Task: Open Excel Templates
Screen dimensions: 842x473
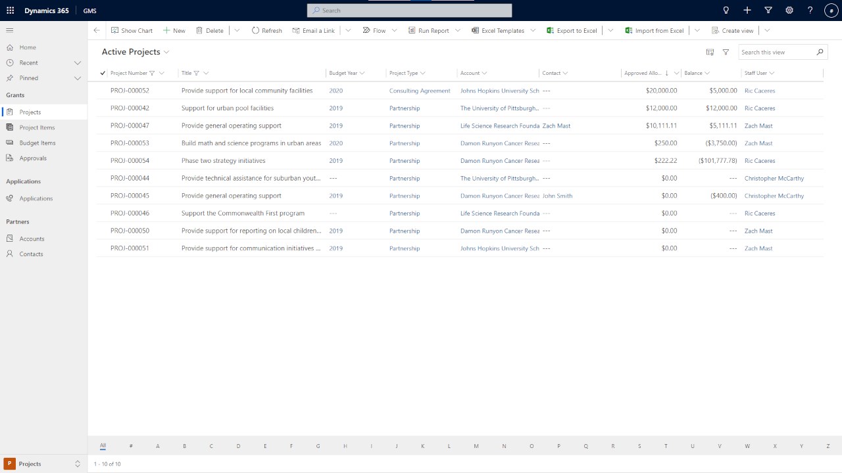Action: point(498,30)
